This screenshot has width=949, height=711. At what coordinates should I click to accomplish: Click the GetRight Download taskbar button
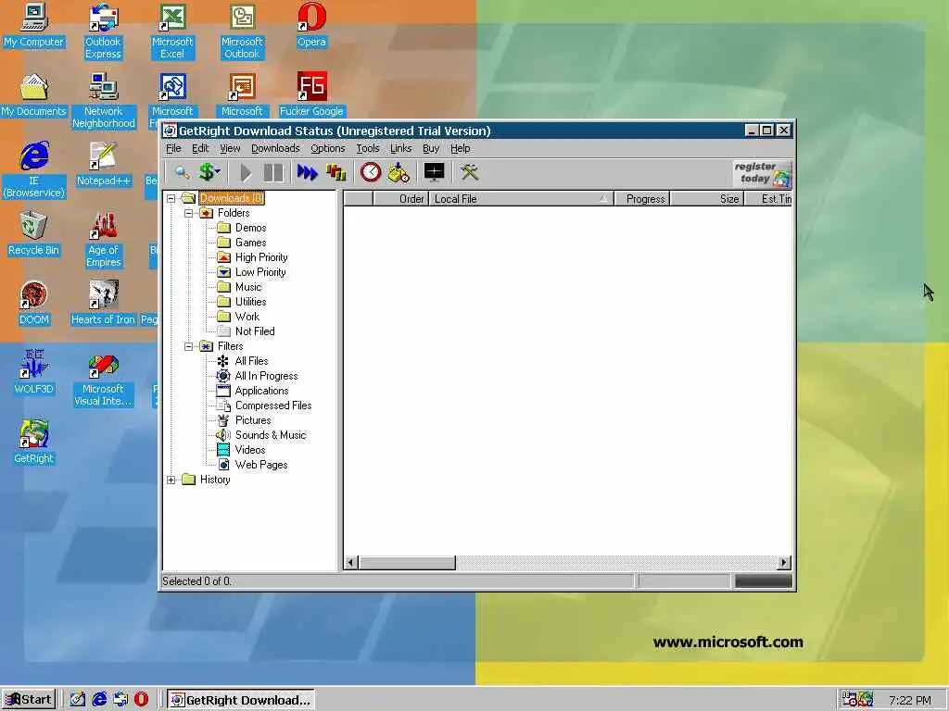pos(241,700)
